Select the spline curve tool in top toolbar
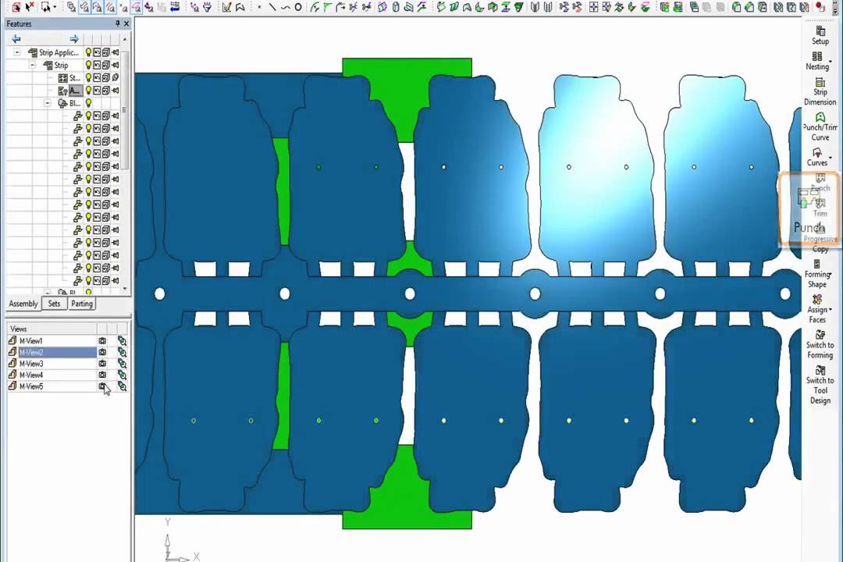The image size is (843, 562). tap(285, 8)
